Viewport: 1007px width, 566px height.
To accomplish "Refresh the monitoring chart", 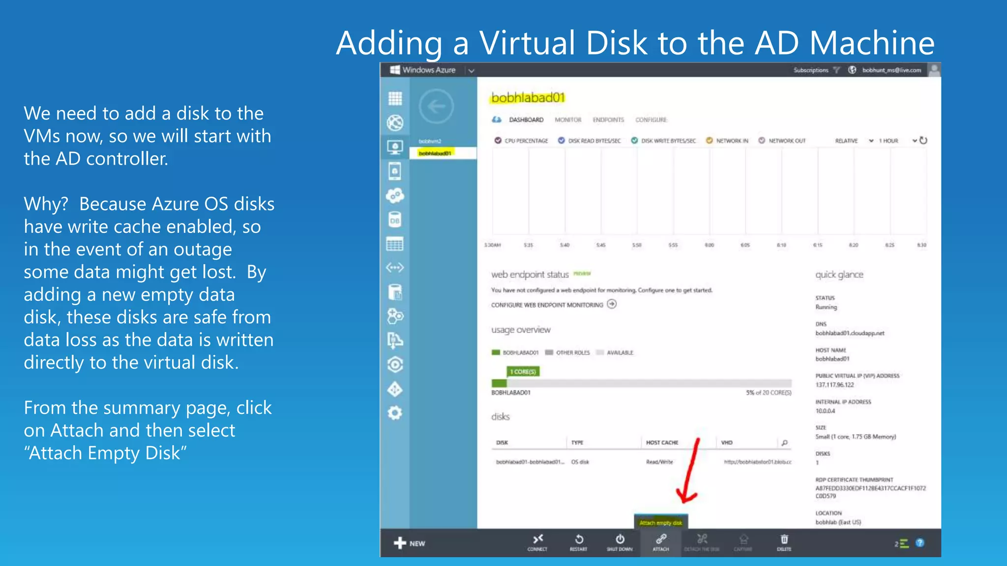I will 923,141.
